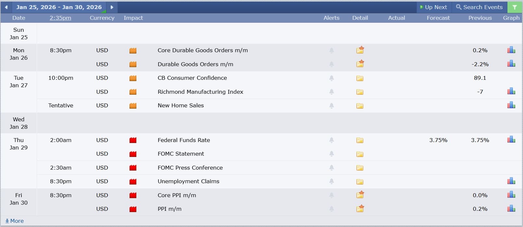Screen dimensions: 523x227
Task: Open graph for Core Durable Goods Orders
Action: 511,50
